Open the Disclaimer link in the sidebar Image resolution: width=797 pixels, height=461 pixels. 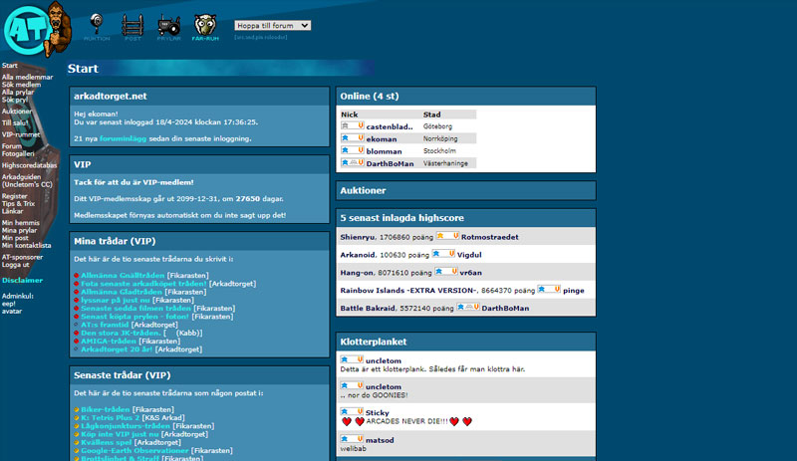(x=22, y=280)
